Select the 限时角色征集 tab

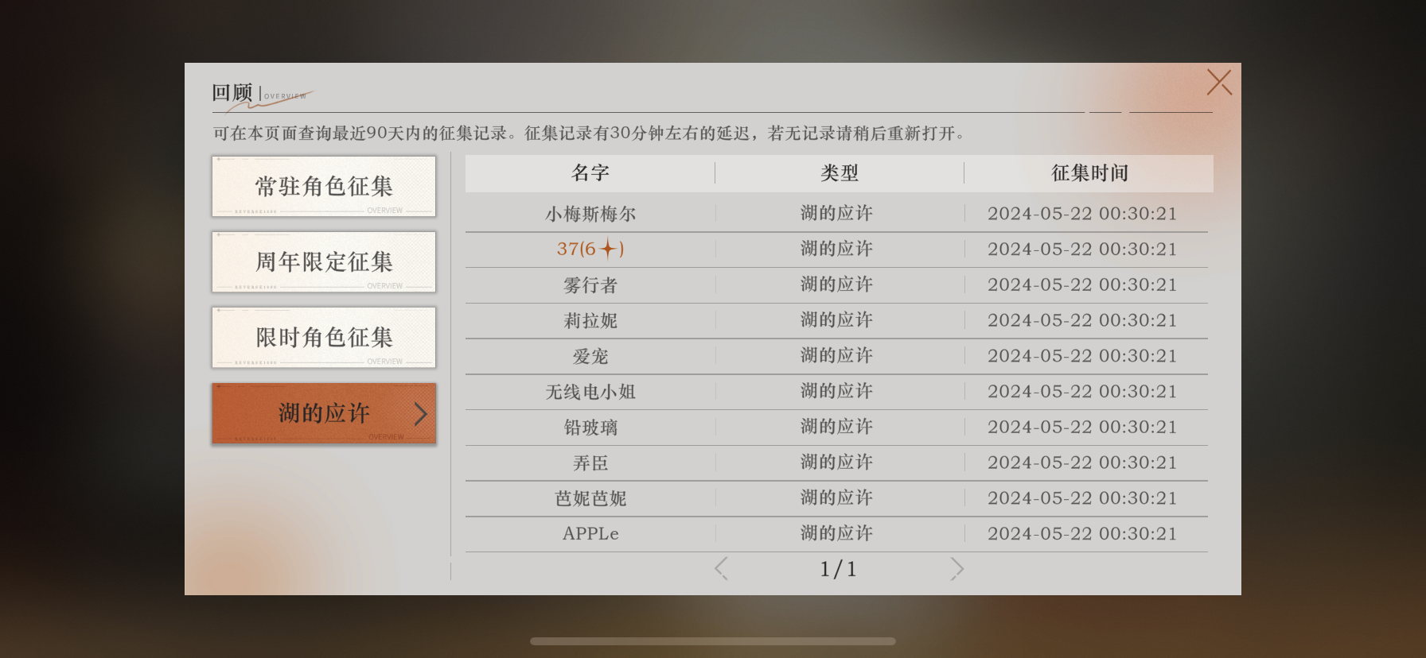(x=324, y=337)
